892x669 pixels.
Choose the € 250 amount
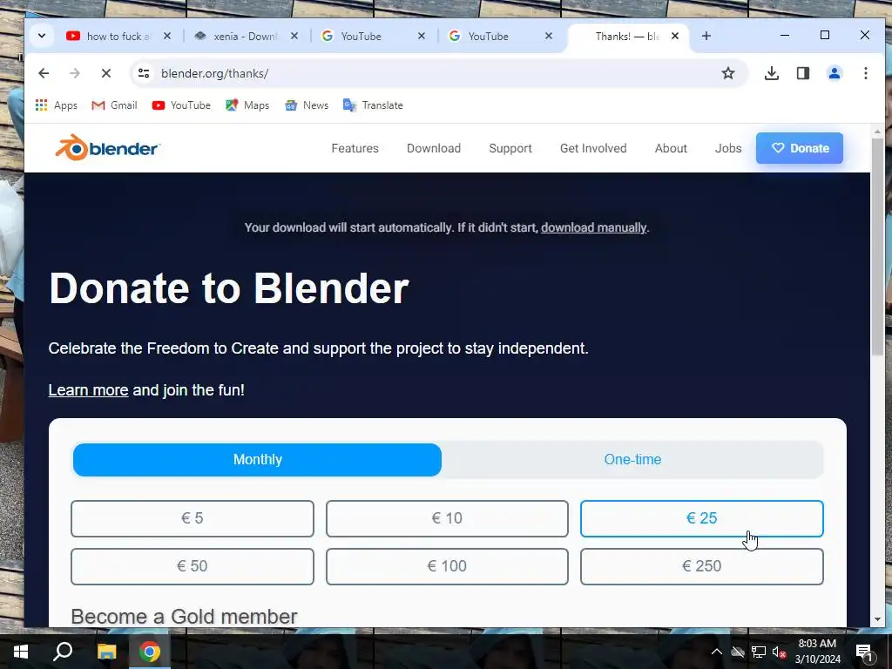coord(702,566)
